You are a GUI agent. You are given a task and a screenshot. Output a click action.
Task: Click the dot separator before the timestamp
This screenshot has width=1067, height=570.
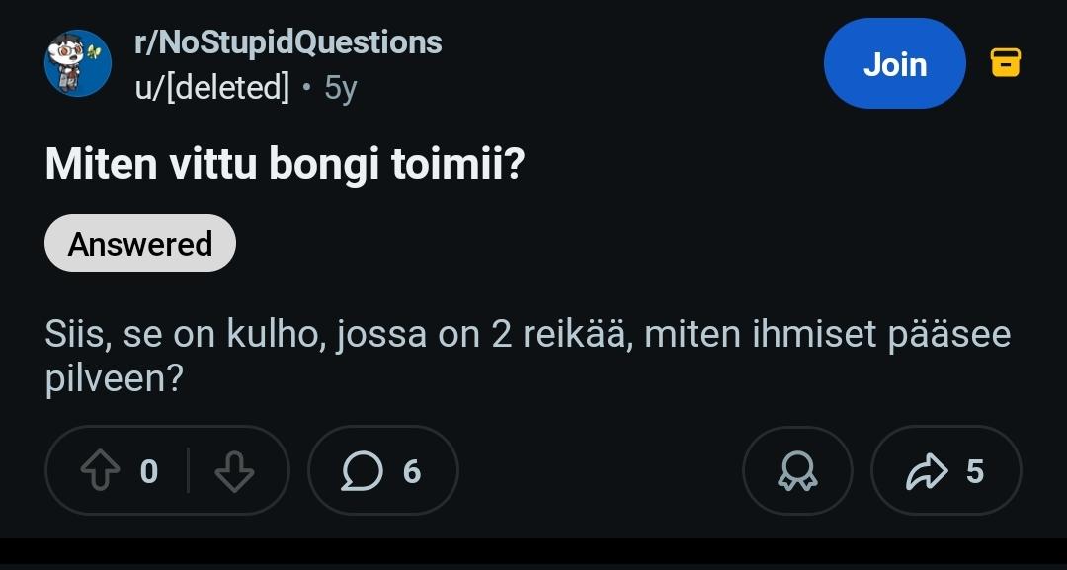pyautogui.click(x=306, y=89)
